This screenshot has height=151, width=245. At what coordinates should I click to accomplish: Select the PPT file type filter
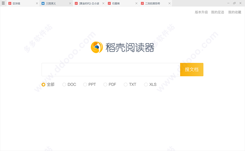click(85, 85)
